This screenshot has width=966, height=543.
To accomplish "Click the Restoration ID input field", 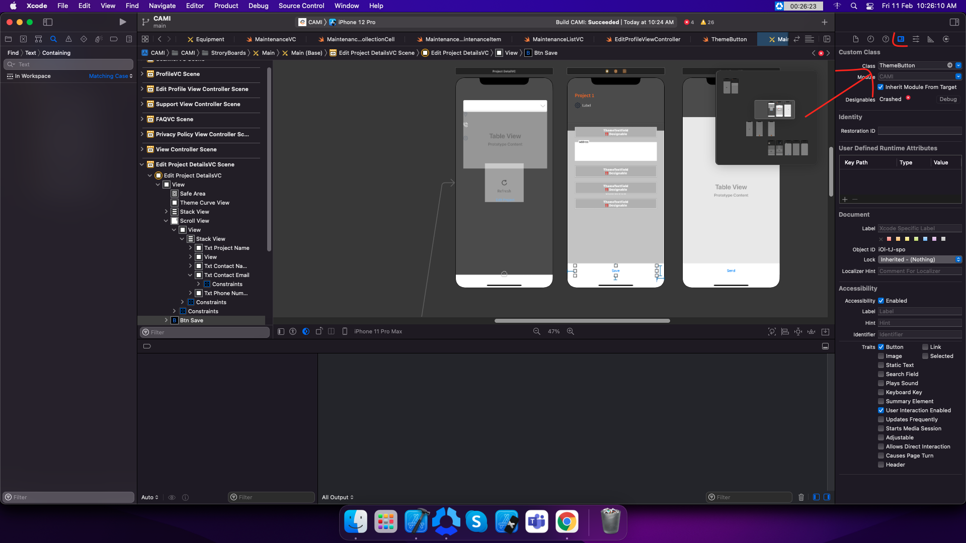I will click(x=920, y=131).
